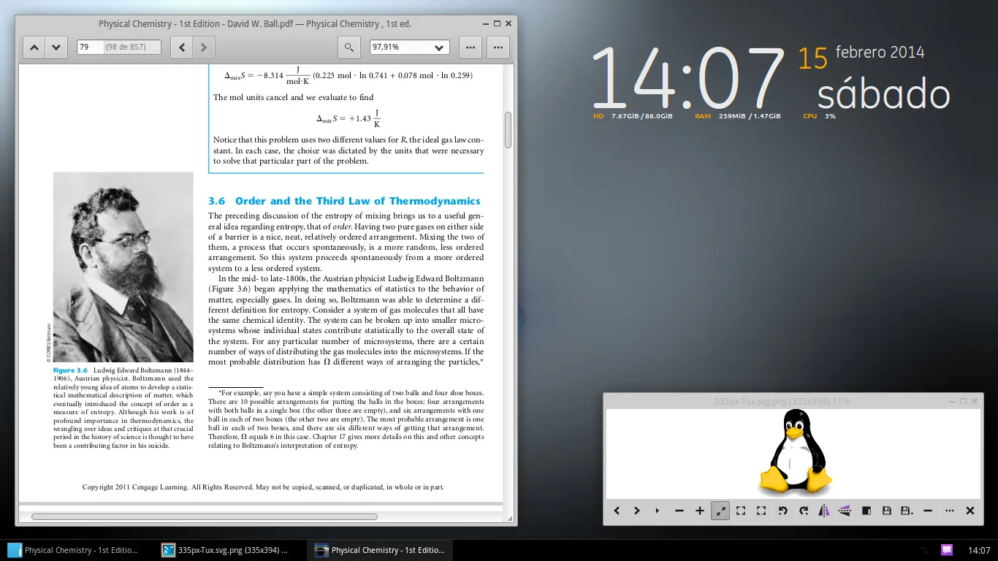Click the HD usage readout "7.67GiB / 86.0GiB"
This screenshot has width=998, height=561.
[642, 116]
